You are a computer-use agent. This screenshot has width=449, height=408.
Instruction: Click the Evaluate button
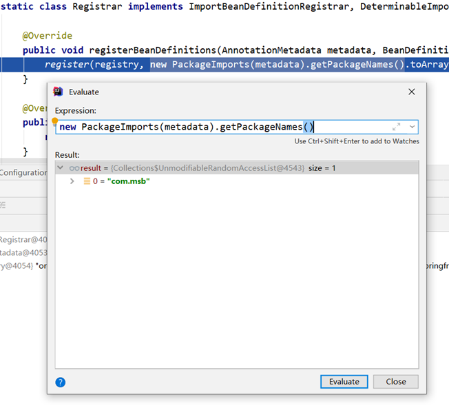point(344,382)
